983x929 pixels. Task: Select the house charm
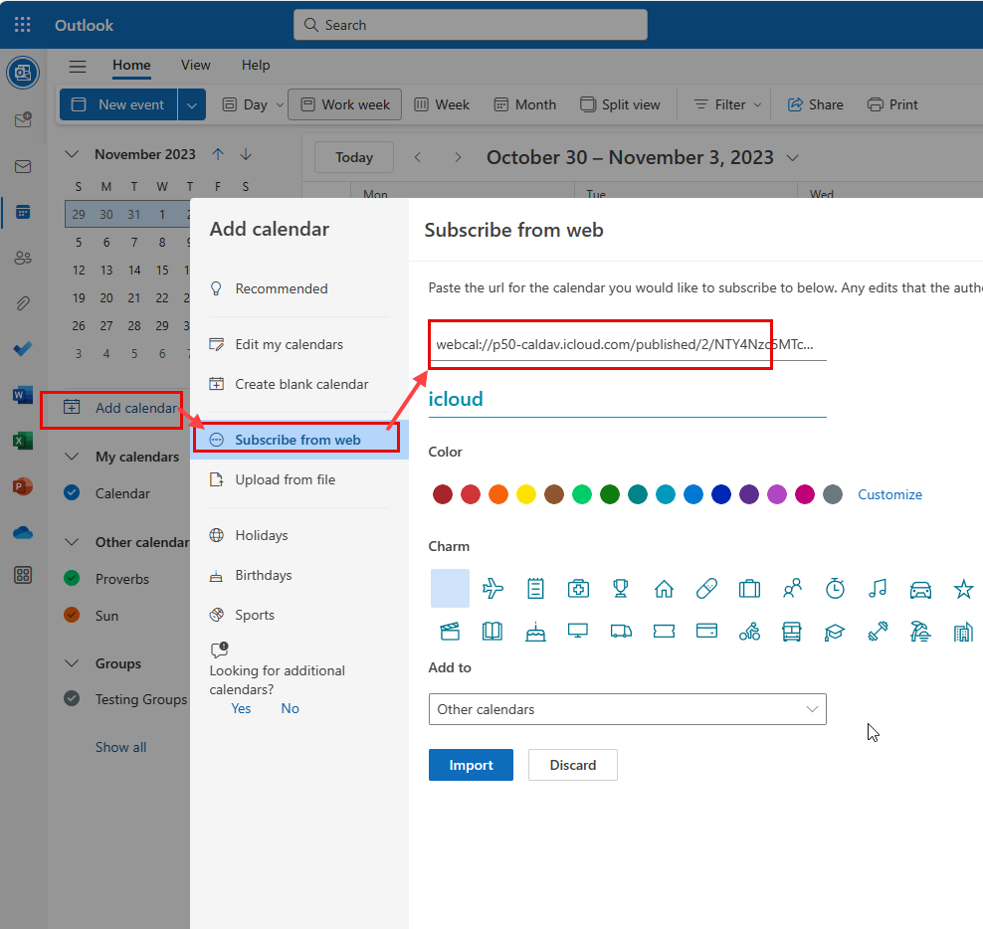pos(664,589)
